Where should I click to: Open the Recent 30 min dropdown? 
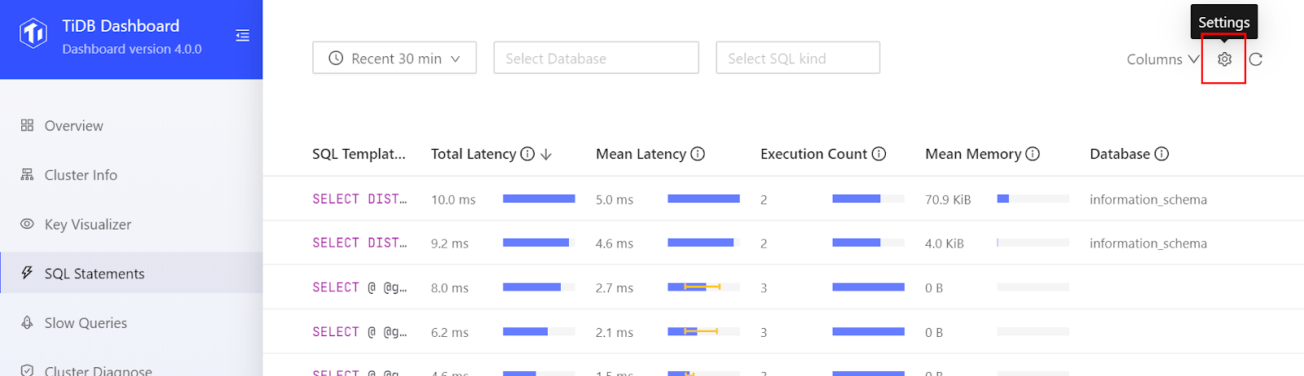[394, 59]
